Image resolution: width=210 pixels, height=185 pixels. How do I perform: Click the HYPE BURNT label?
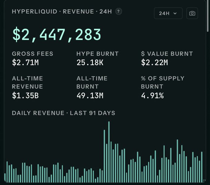[98, 54]
